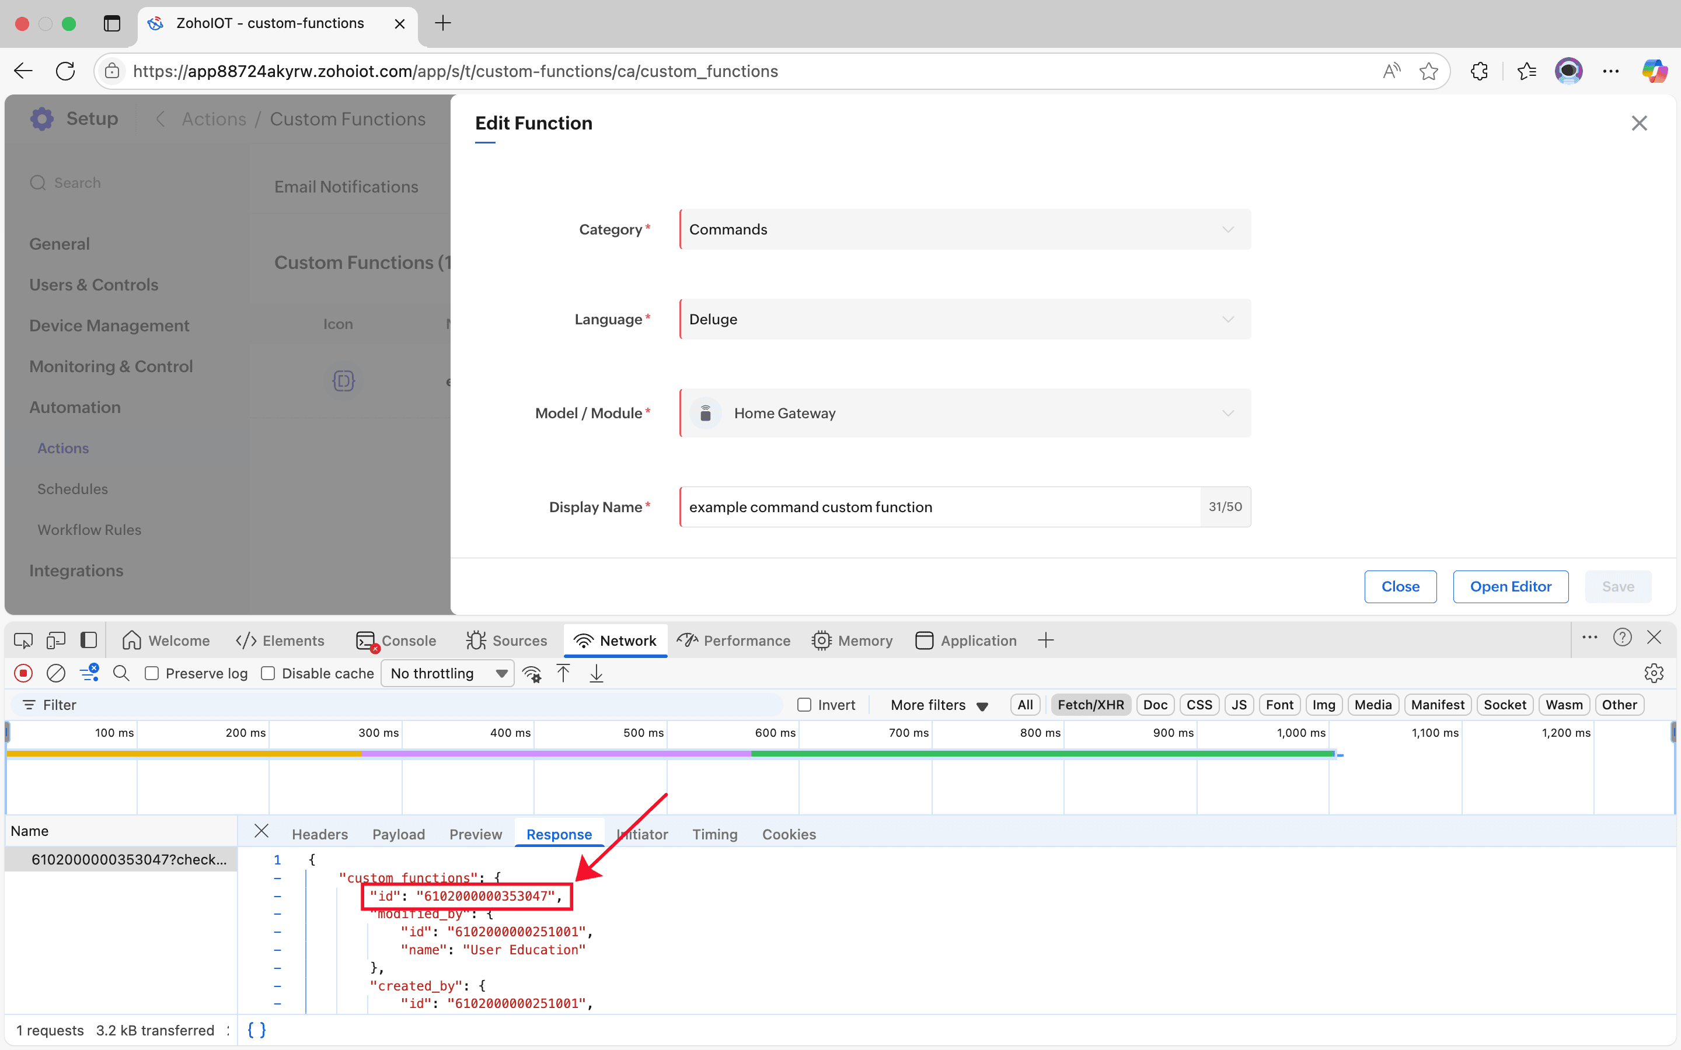Expand the Language dropdown showing Deluge

coord(965,320)
